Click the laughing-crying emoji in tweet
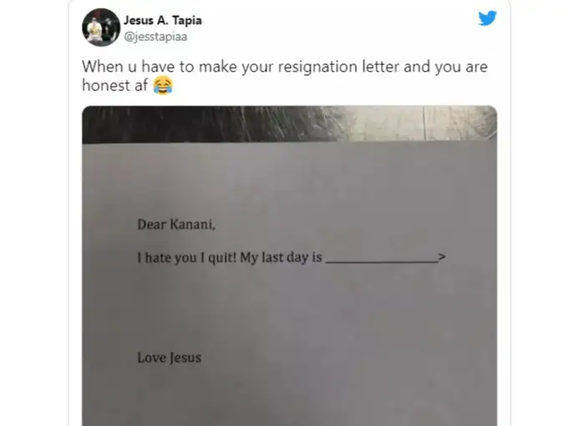This screenshot has width=568, height=426. click(x=163, y=85)
